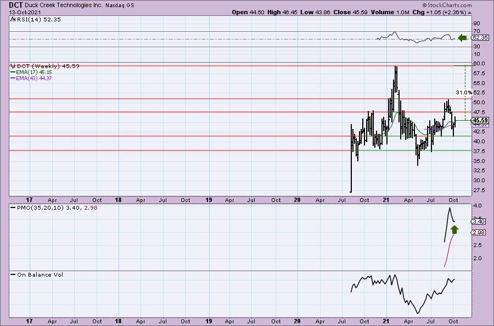Click the RSI legend icon before RSI(14)

coord(13,19)
